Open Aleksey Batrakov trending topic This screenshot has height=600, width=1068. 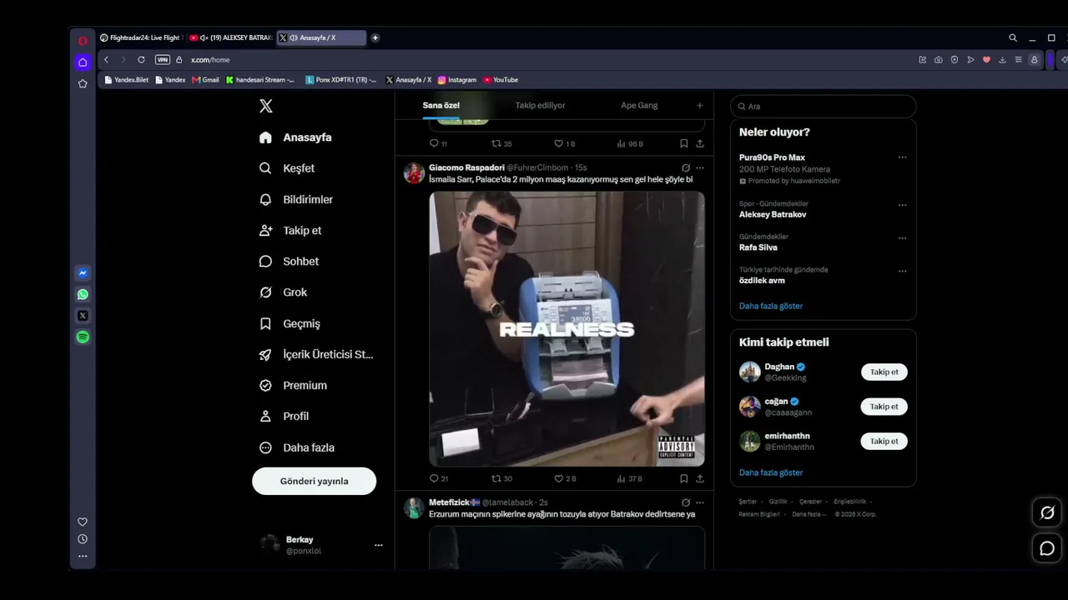click(773, 215)
